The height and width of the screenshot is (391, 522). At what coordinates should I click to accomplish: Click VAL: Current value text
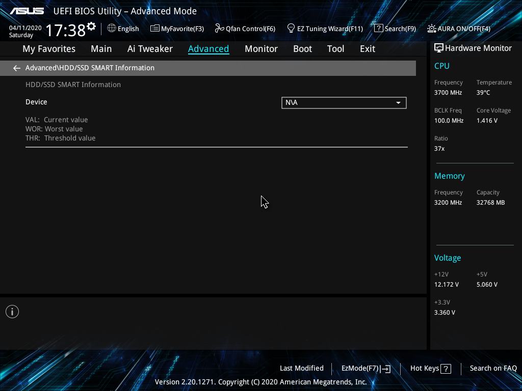[x=57, y=120]
